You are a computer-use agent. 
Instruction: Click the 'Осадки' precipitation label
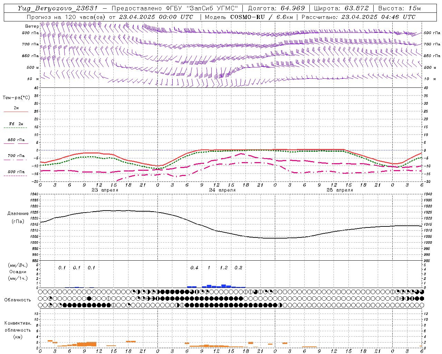tap(18, 272)
